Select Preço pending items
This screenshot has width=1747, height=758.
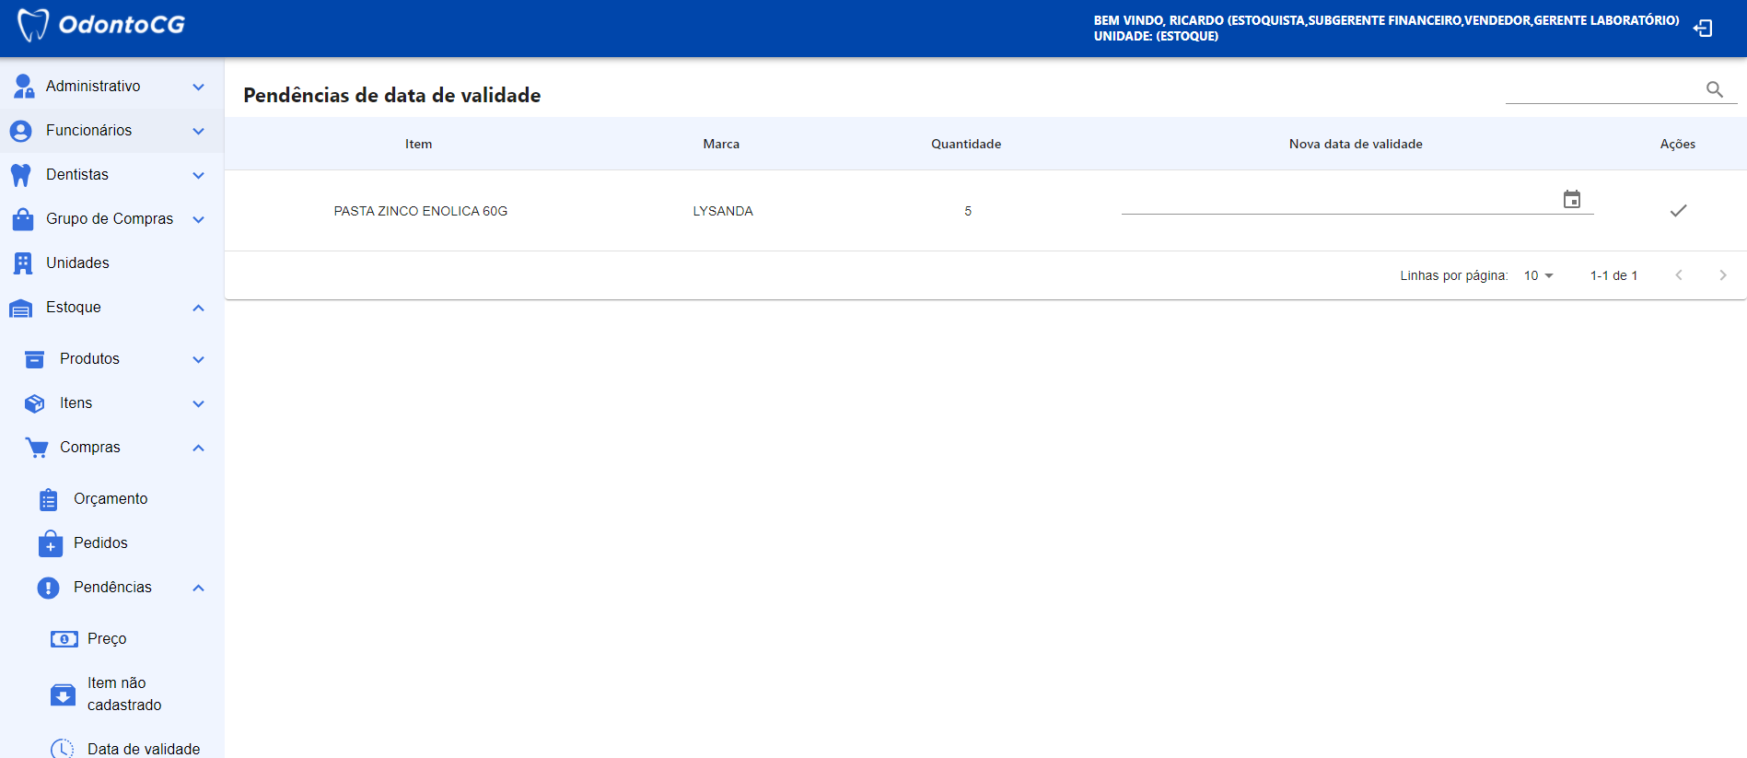tap(107, 639)
